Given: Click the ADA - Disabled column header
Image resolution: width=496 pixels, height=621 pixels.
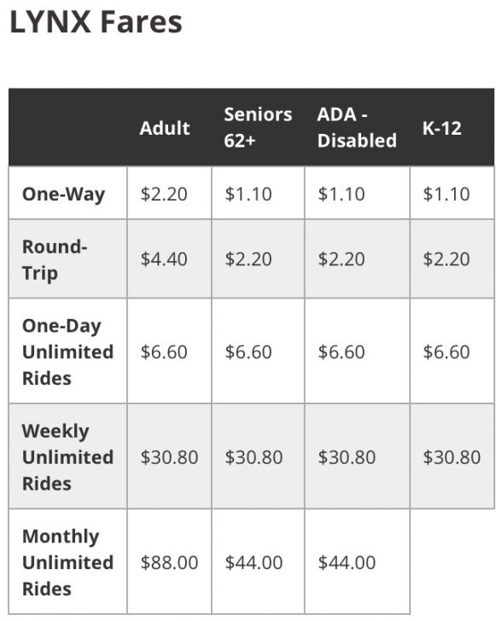Looking at the screenshot, I should [x=357, y=127].
